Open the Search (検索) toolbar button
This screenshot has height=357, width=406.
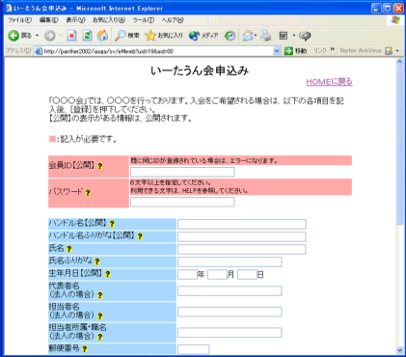(x=127, y=36)
